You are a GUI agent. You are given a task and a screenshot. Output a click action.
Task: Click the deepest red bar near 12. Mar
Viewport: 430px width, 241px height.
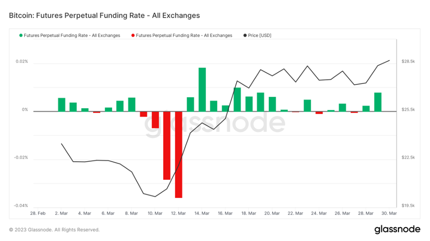pyautogui.click(x=178, y=154)
